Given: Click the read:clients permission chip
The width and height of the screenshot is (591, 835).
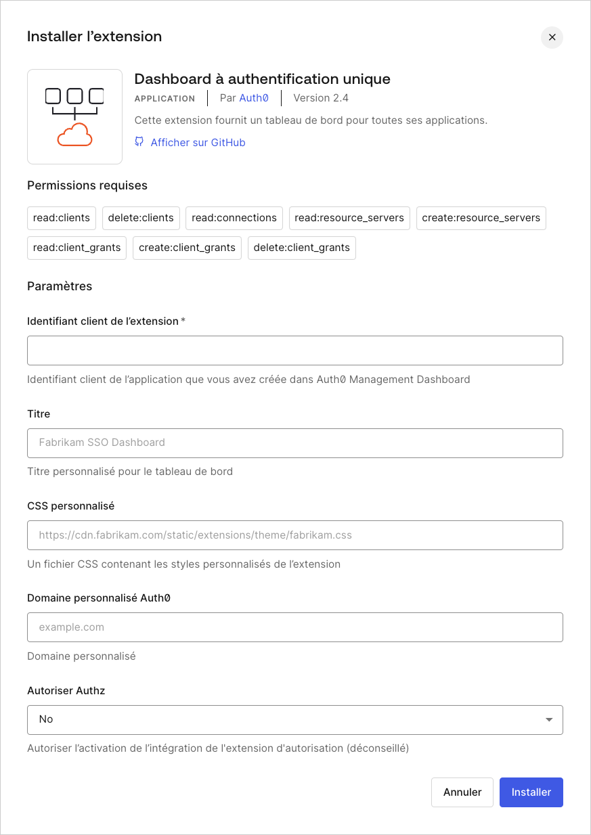Looking at the screenshot, I should coord(61,218).
